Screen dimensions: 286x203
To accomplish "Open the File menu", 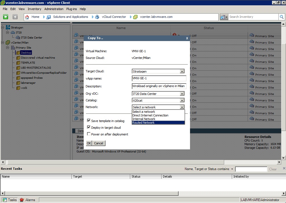I will [5, 9].
